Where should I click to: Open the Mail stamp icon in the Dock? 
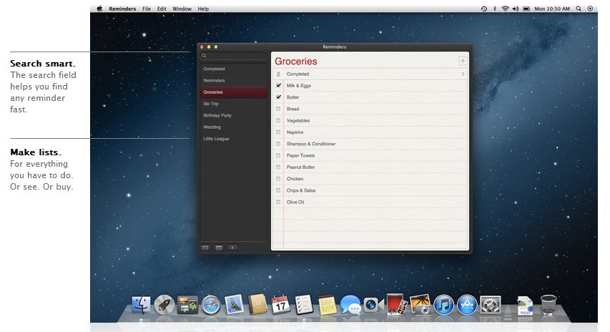[234, 304]
